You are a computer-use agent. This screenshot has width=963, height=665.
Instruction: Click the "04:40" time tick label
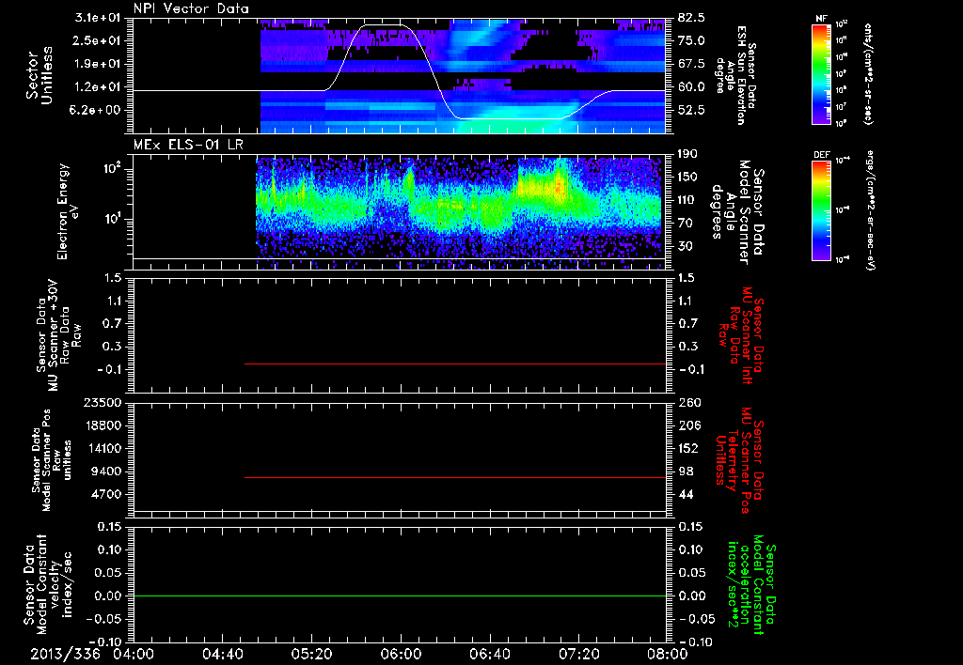click(223, 654)
